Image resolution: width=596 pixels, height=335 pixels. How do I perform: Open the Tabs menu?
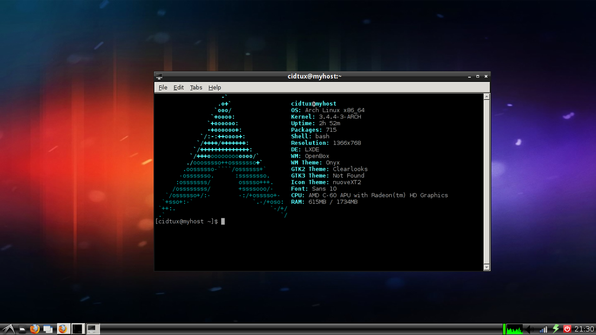pos(196,87)
